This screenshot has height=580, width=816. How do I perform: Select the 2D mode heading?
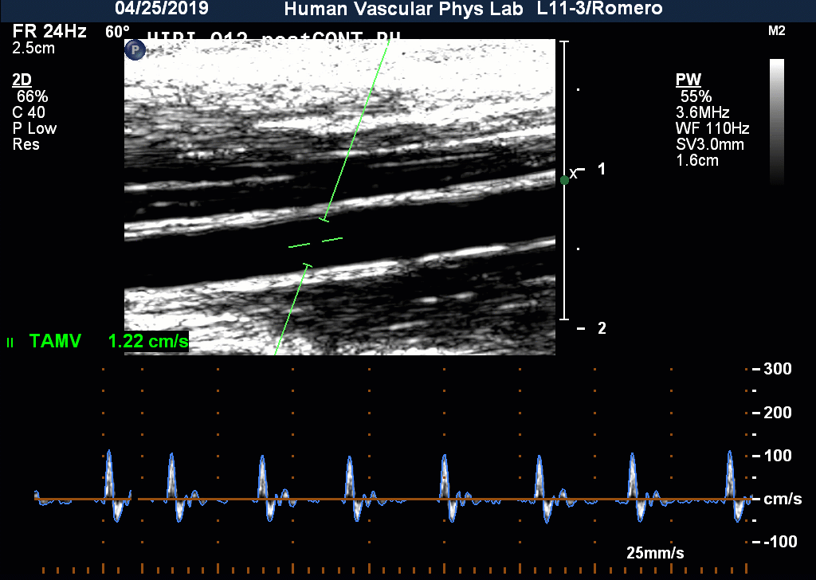[x=22, y=80]
